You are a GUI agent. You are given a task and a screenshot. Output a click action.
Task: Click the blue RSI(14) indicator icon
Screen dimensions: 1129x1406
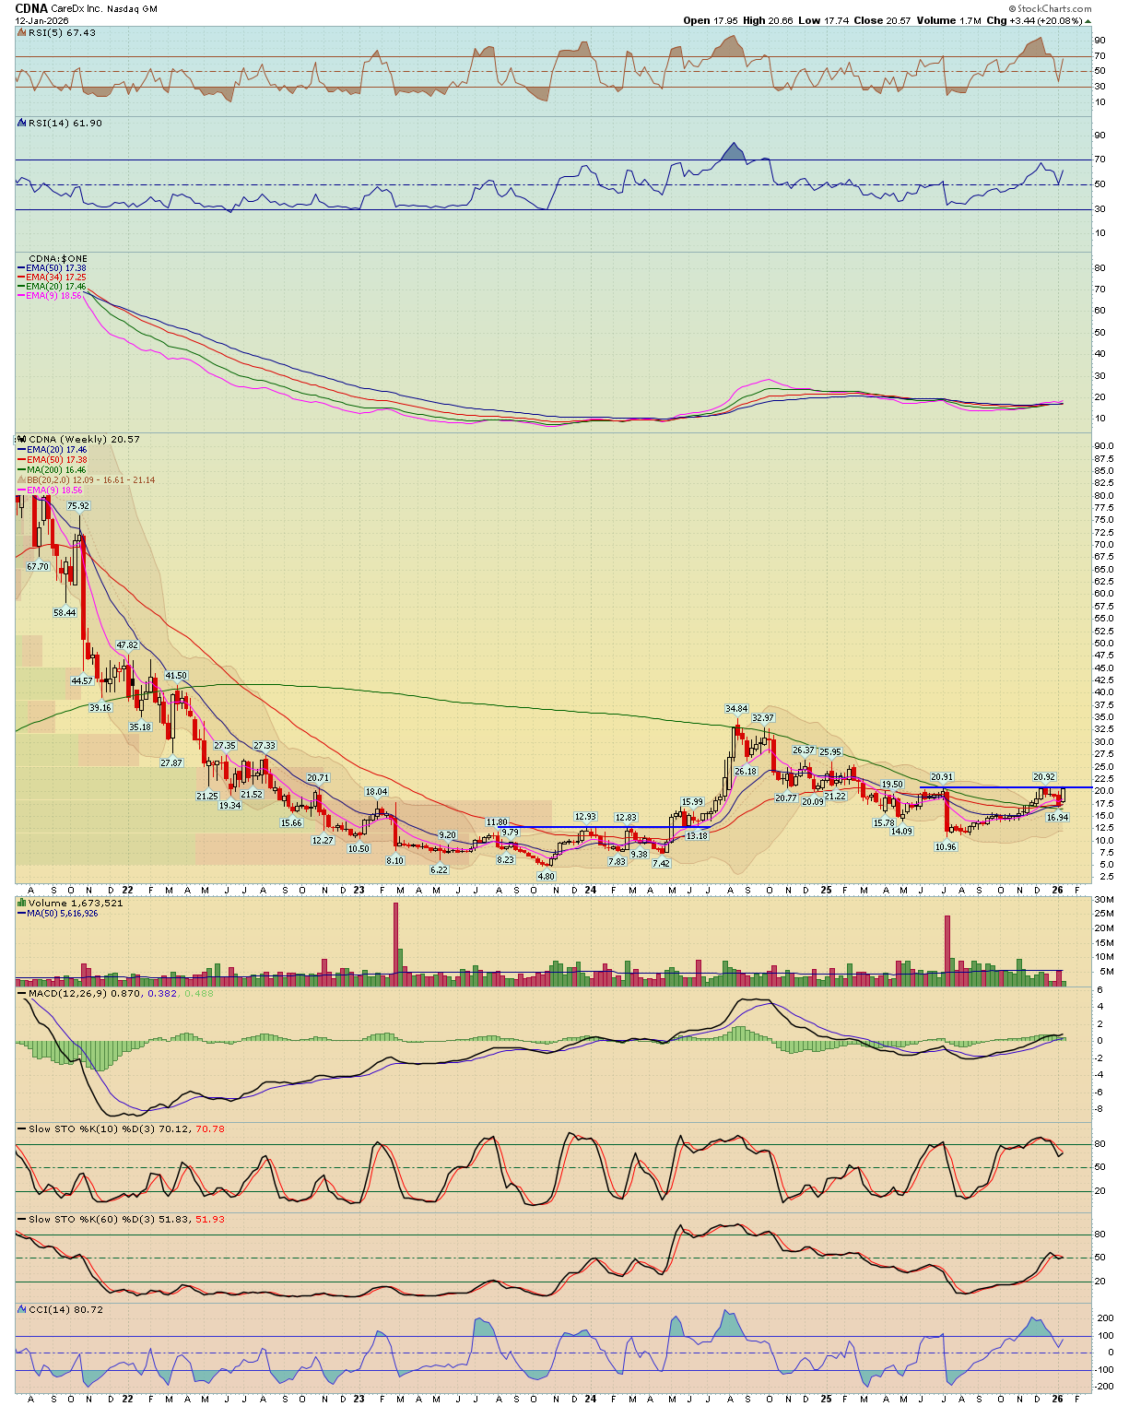(22, 123)
